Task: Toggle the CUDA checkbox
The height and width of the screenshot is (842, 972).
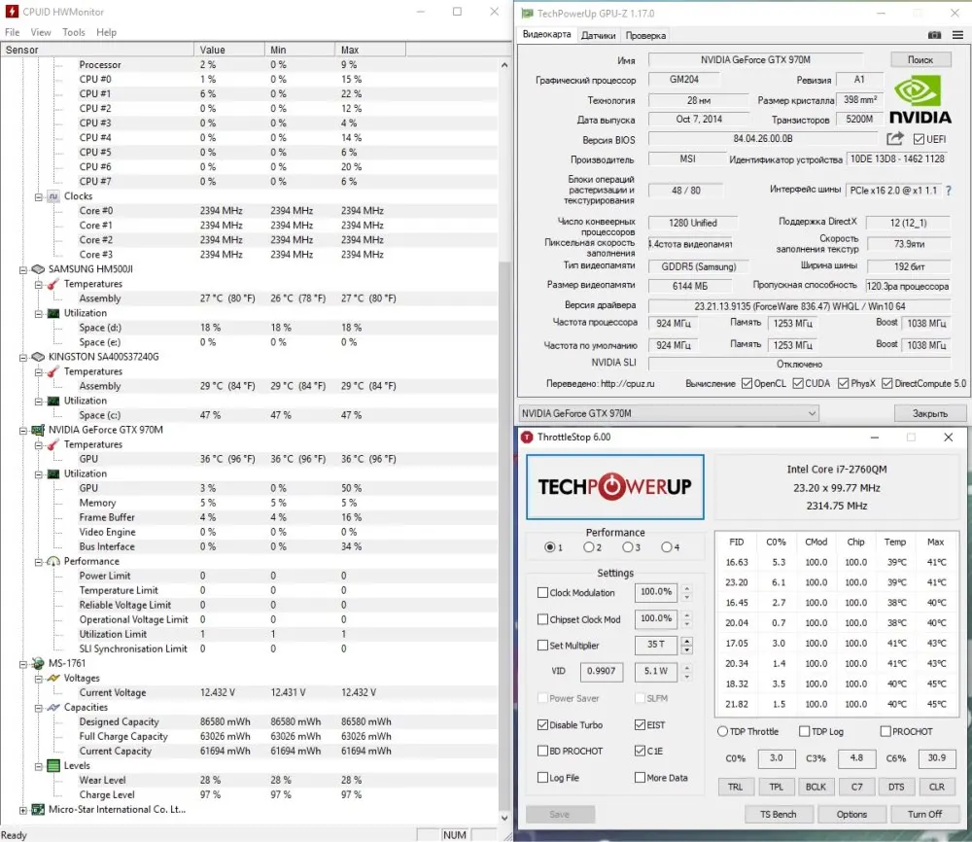Action: coord(798,384)
